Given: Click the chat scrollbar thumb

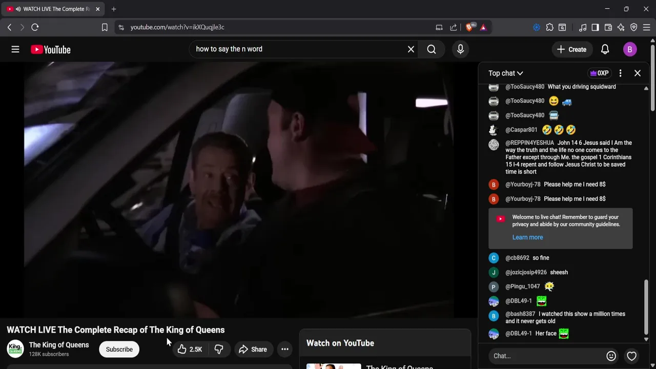Looking at the screenshot, I should (646, 307).
